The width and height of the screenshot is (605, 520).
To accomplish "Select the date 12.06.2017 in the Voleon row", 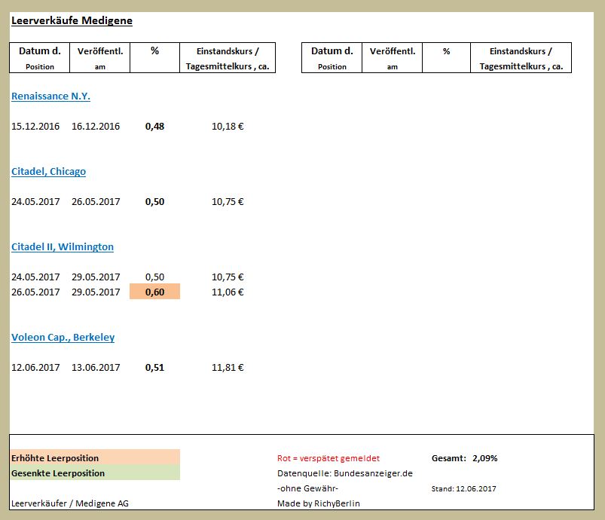I will (35, 367).
